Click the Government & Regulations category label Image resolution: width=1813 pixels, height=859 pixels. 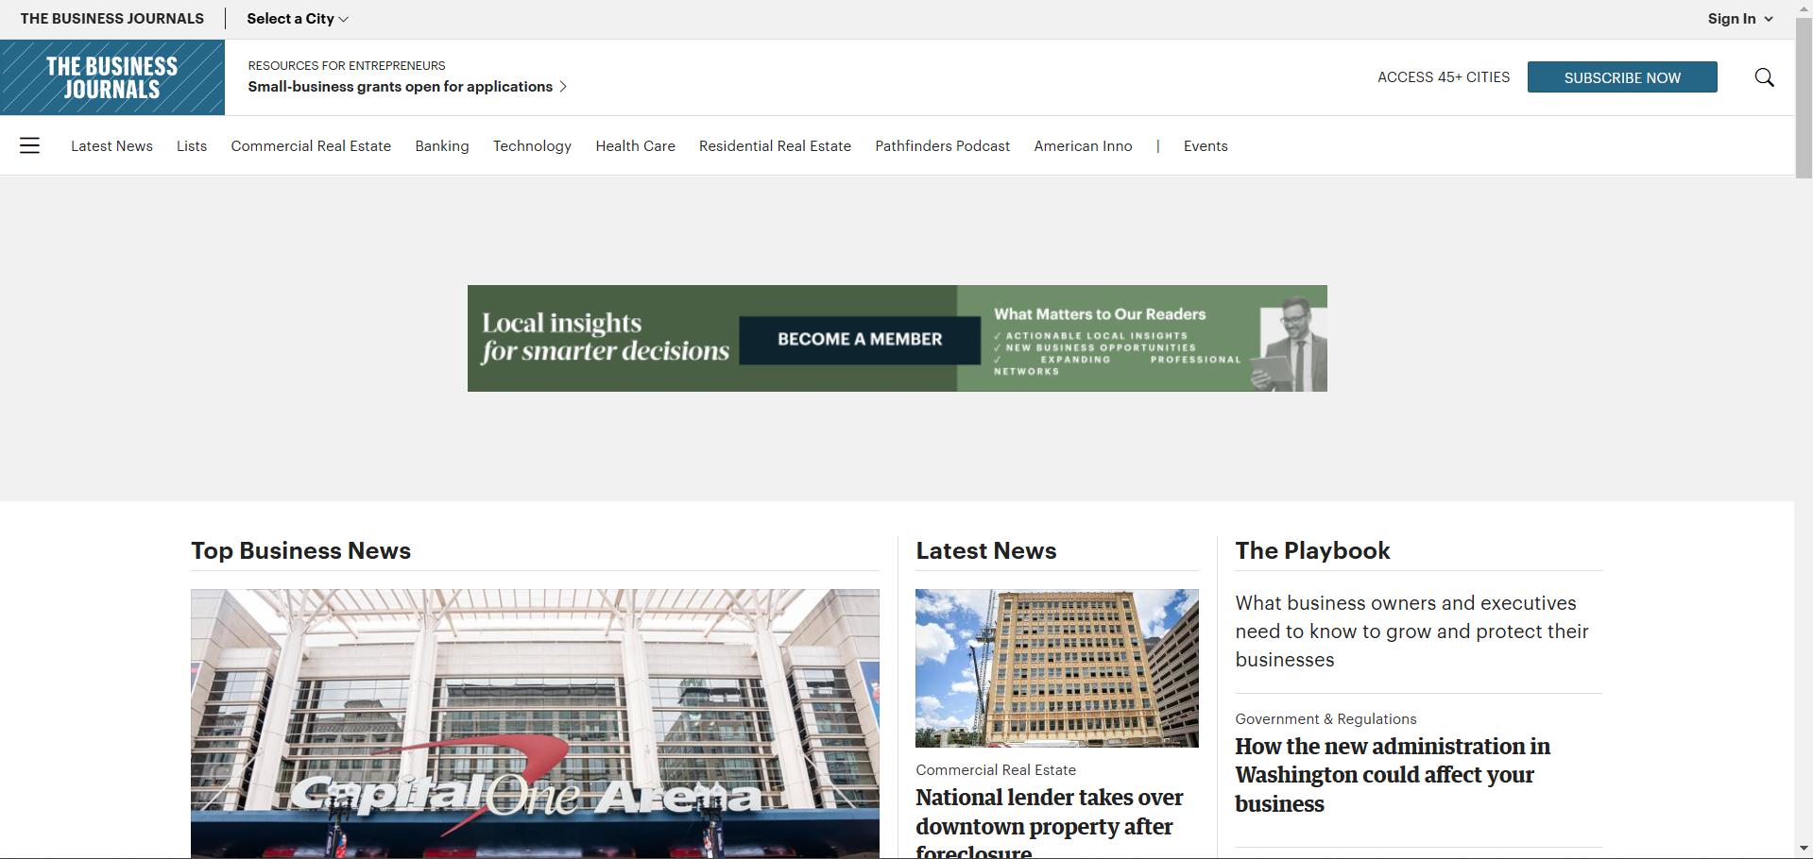coord(1326,719)
